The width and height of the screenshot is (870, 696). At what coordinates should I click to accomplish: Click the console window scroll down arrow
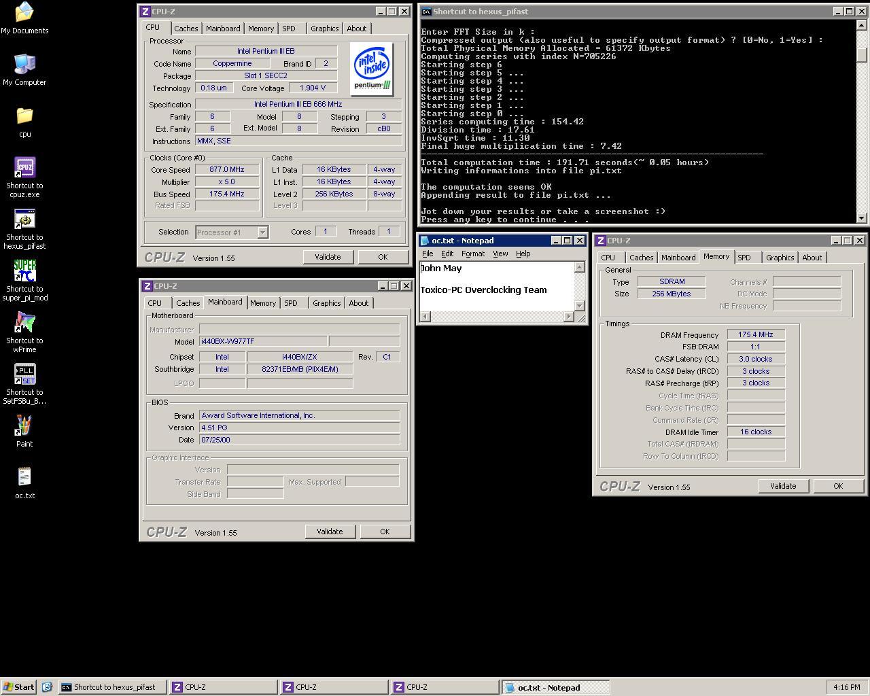click(x=862, y=218)
